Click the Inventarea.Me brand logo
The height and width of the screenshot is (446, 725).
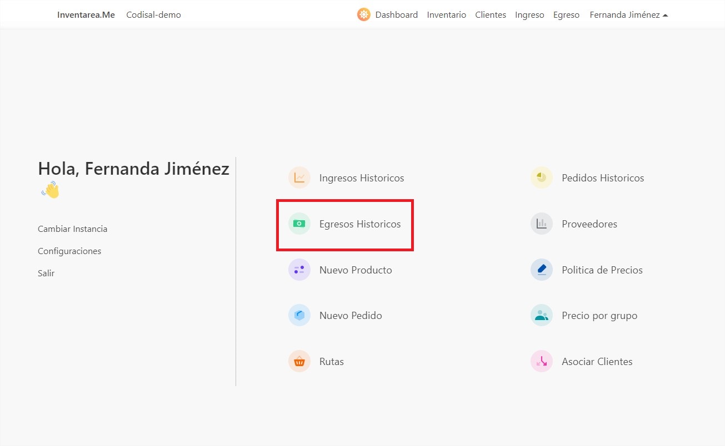click(x=85, y=14)
